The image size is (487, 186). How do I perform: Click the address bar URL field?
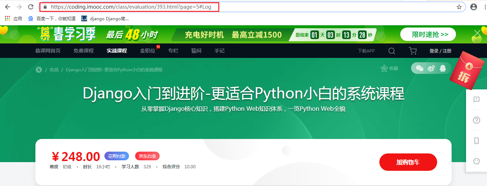(x=253, y=7)
